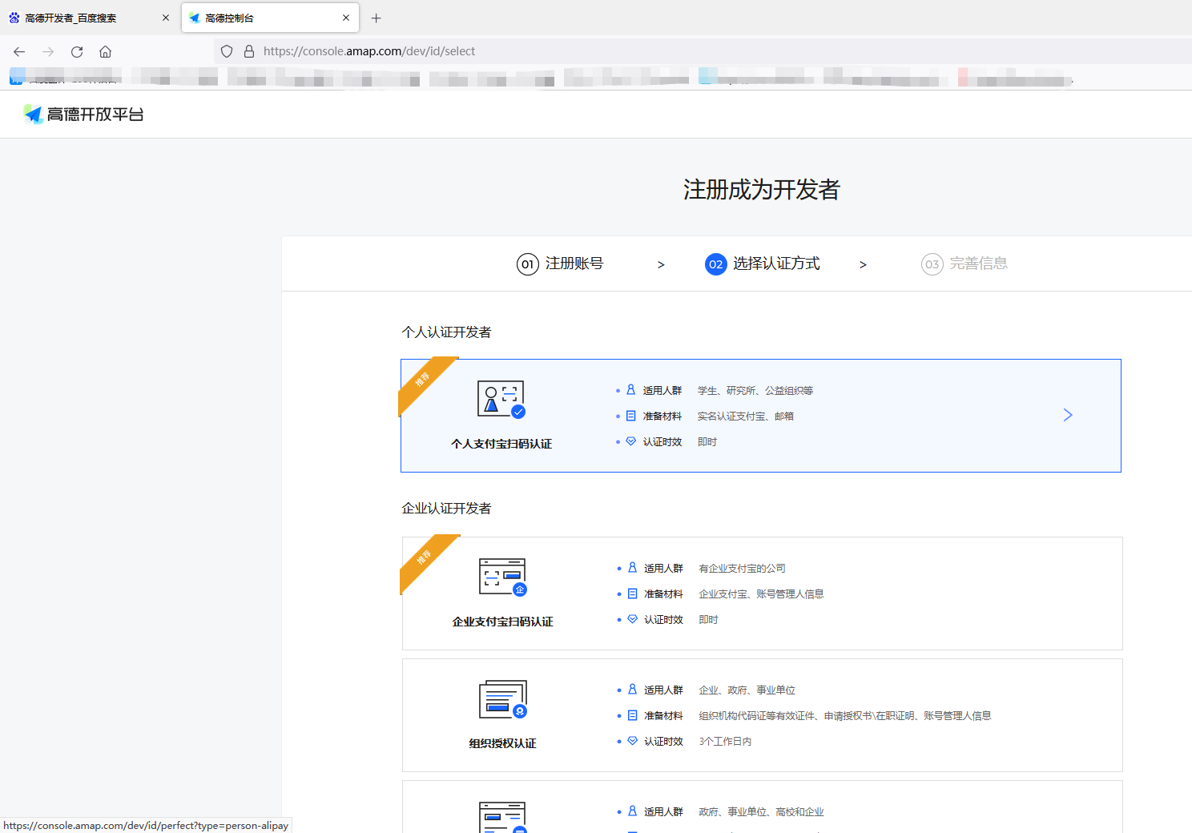Click the 认证时效 icon in the 企业支付宝 card

632,619
